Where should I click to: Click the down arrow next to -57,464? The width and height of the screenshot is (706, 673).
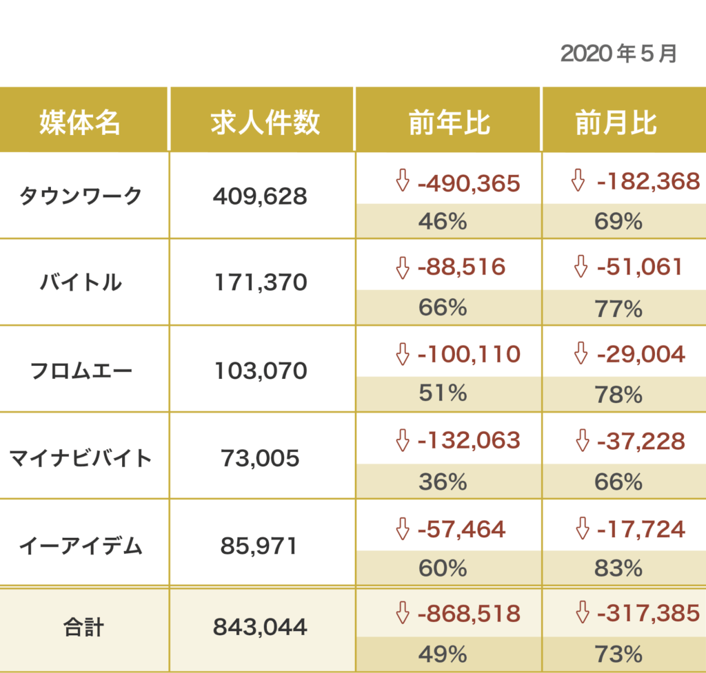point(403,528)
